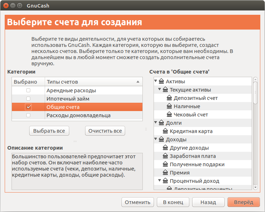This screenshot has width=265, height=212.
Task: Select the Другие доходы account
Action: pos(189,148)
